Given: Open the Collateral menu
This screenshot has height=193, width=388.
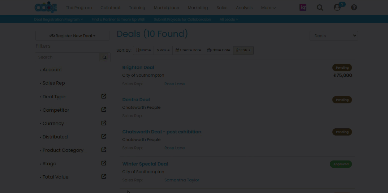Looking at the screenshot, I should coord(110,8).
